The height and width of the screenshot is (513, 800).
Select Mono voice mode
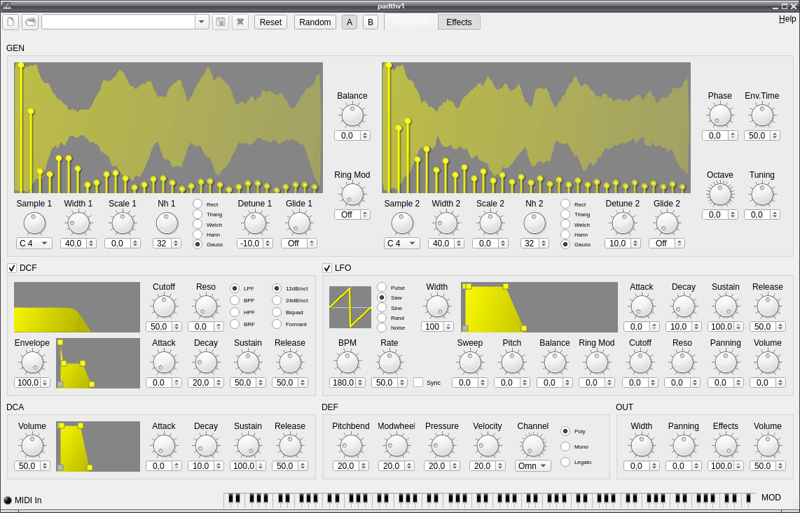(x=565, y=447)
